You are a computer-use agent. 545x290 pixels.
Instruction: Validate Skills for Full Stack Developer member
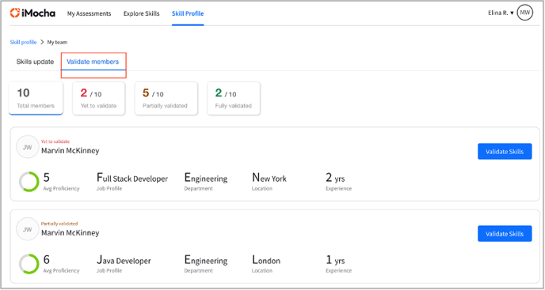(x=505, y=151)
